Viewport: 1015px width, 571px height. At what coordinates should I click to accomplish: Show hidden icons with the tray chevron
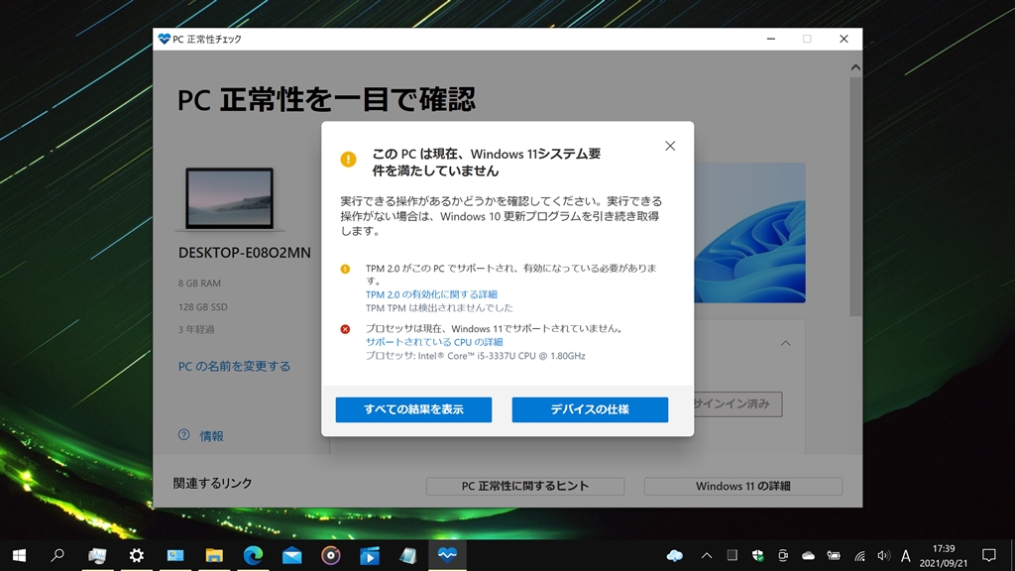[x=706, y=555]
